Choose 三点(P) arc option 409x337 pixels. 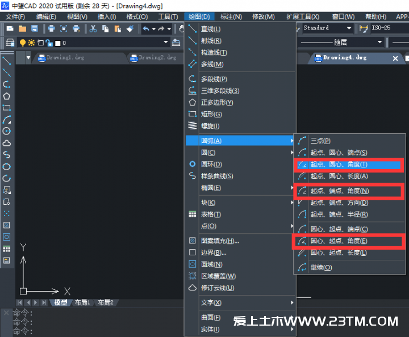click(x=349, y=141)
